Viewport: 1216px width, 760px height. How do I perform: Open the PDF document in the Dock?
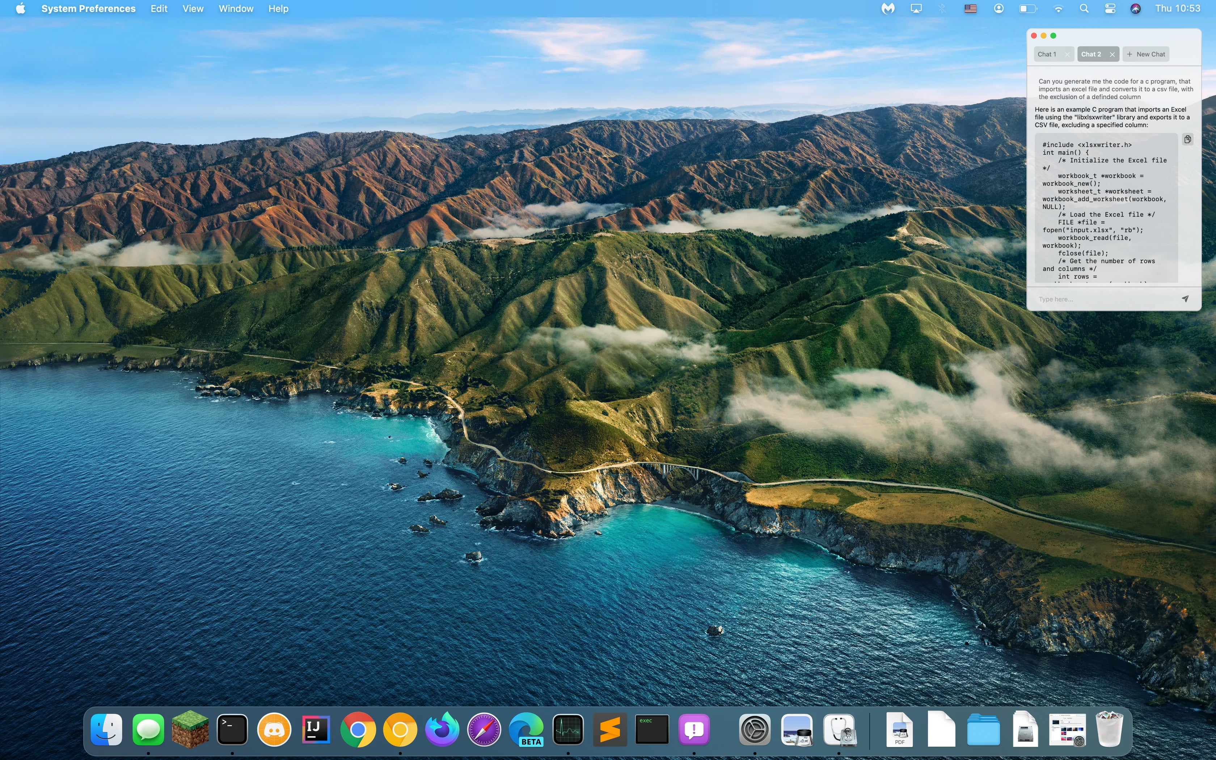pos(899,729)
